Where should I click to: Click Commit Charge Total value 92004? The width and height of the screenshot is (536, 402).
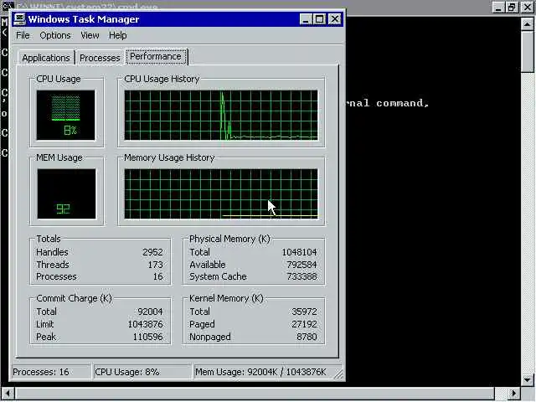(150, 312)
